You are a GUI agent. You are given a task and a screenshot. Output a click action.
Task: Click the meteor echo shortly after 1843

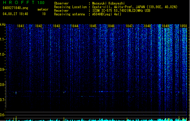[x=64, y=92]
